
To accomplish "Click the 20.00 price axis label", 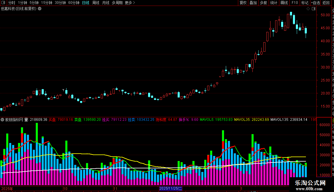I will (x=325, y=93).
